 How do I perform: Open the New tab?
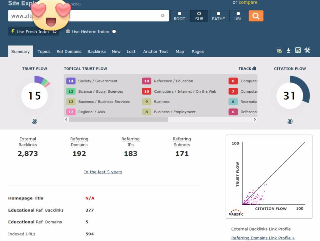coord(116,52)
